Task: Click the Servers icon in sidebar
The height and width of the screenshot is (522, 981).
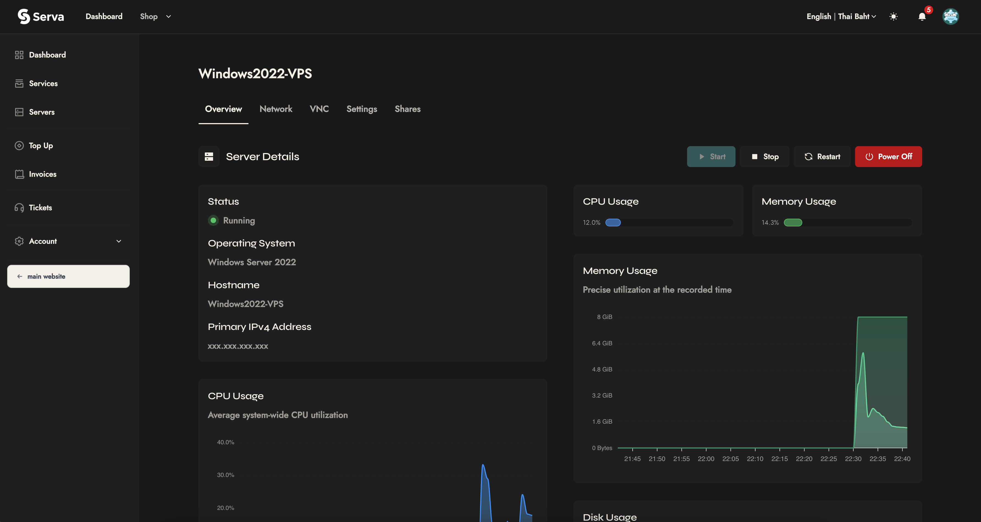Action: tap(19, 112)
